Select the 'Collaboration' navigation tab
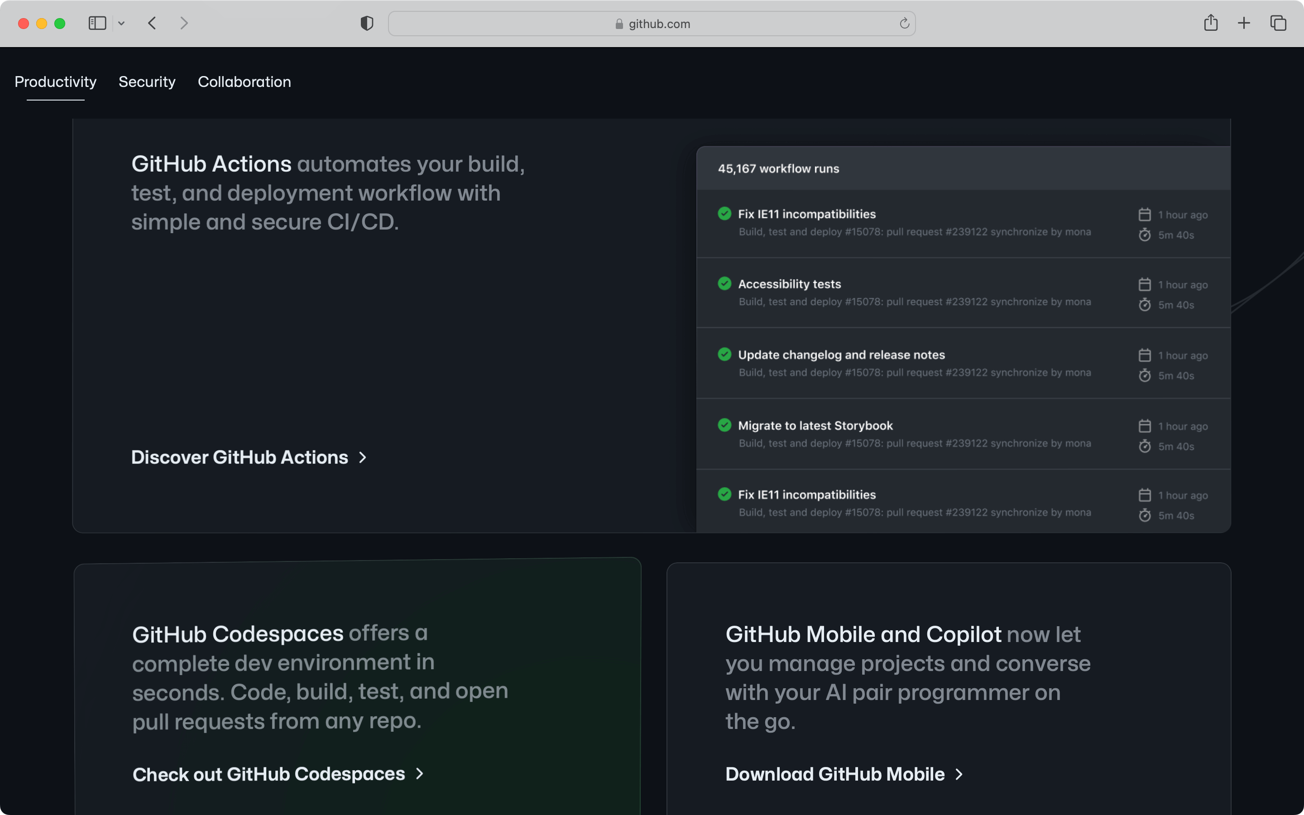 click(244, 82)
